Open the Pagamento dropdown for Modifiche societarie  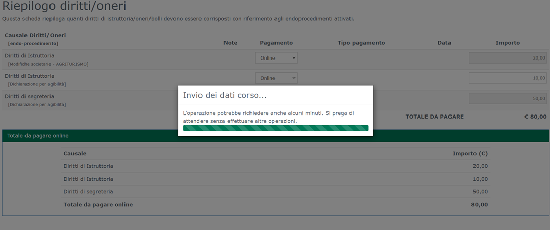click(276, 58)
